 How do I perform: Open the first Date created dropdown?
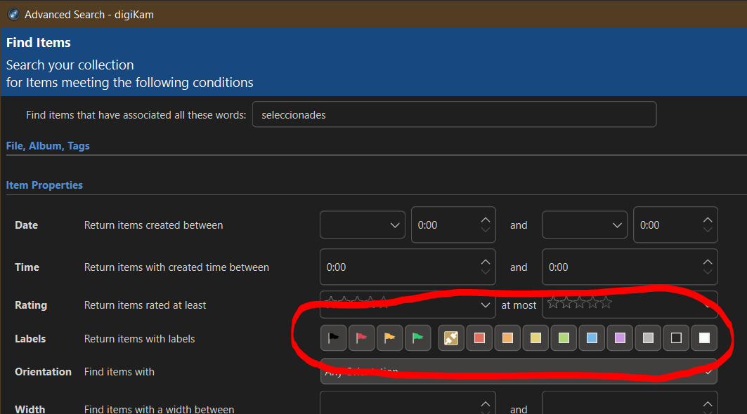(362, 225)
